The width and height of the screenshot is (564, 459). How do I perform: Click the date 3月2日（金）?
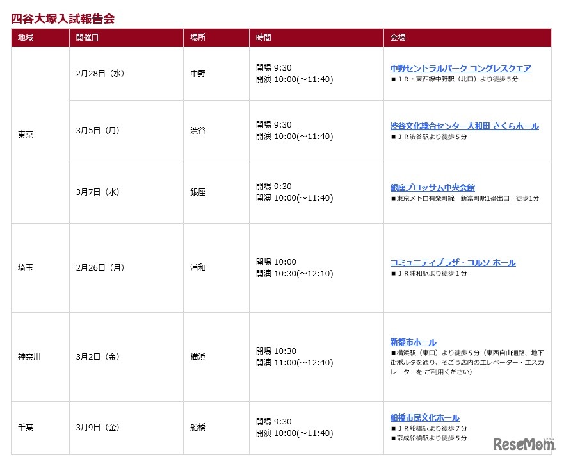click(x=97, y=356)
